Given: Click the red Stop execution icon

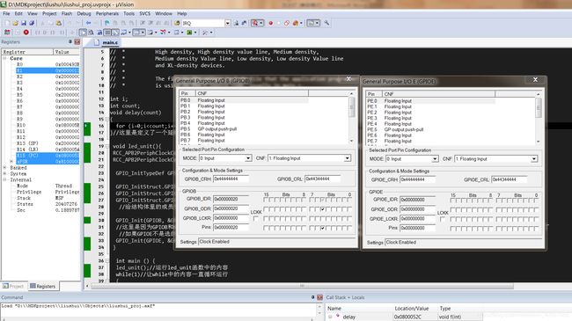Looking at the screenshot, I should pos(26,33).
